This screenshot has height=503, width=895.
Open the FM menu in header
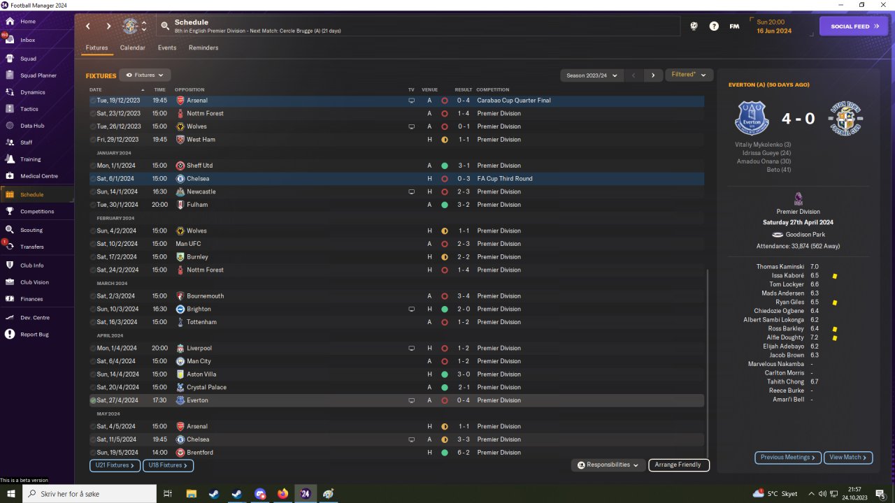[x=734, y=27]
